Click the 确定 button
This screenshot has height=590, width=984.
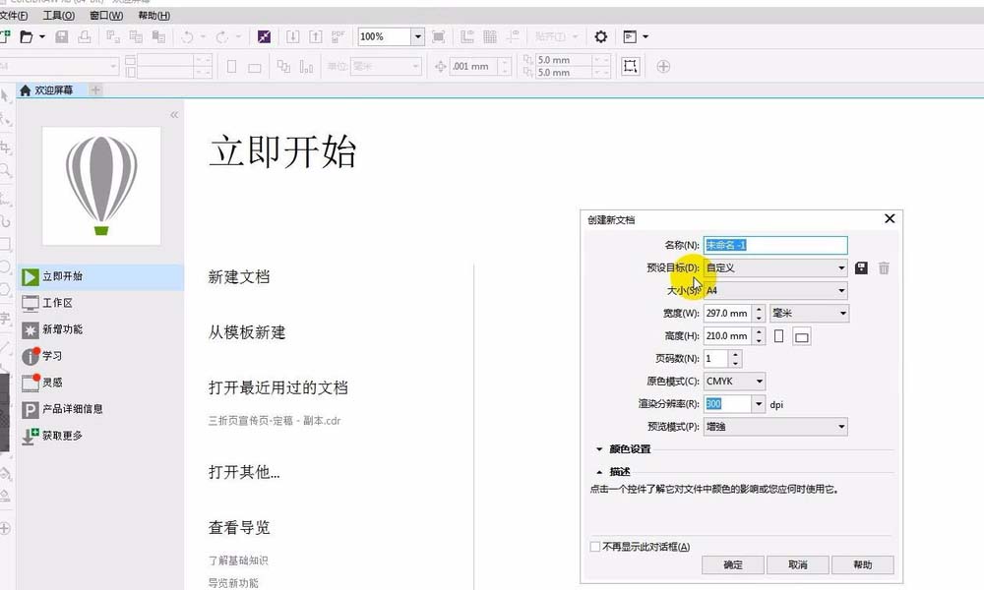coord(733,564)
